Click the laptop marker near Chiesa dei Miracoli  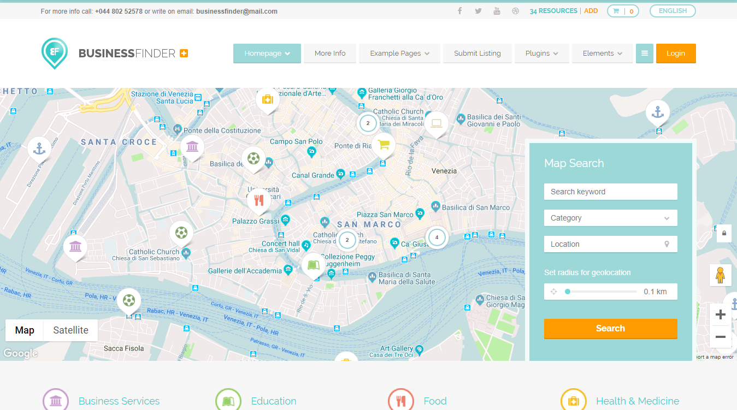pyautogui.click(x=436, y=123)
